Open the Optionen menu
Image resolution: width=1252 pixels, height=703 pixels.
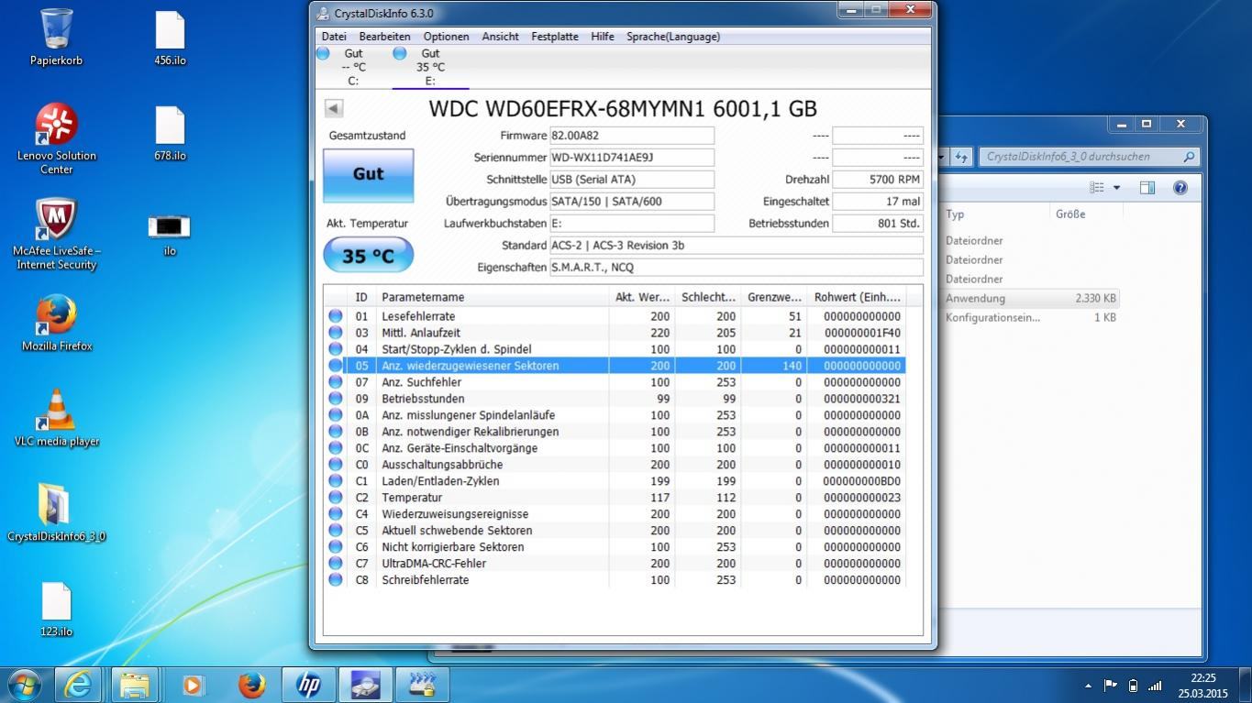tap(446, 37)
